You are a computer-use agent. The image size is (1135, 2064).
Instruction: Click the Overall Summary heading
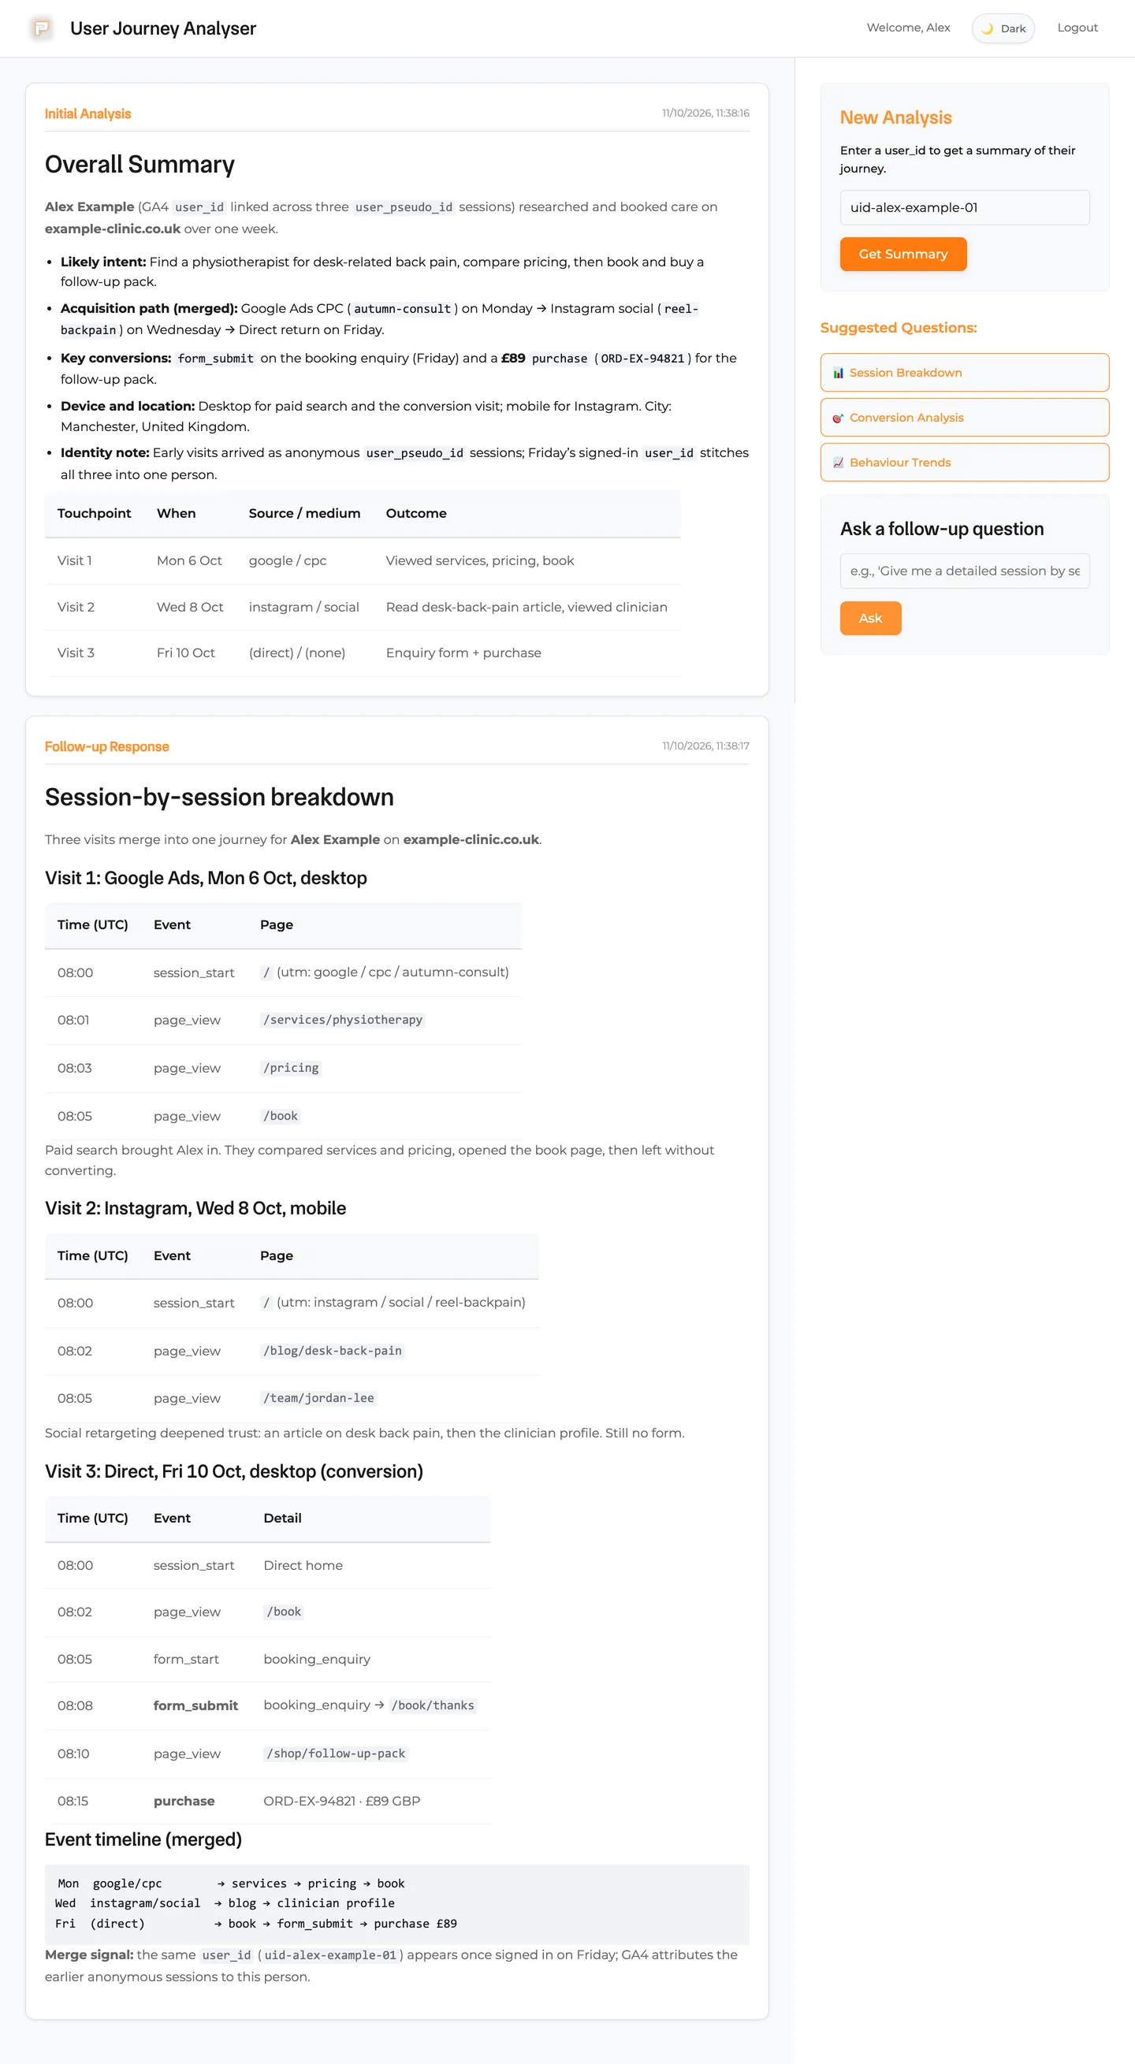[140, 164]
